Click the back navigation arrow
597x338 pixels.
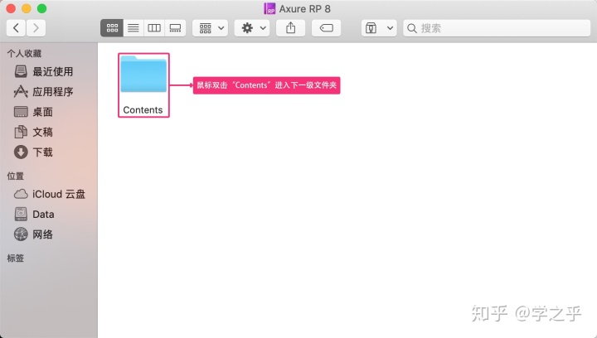(17, 28)
